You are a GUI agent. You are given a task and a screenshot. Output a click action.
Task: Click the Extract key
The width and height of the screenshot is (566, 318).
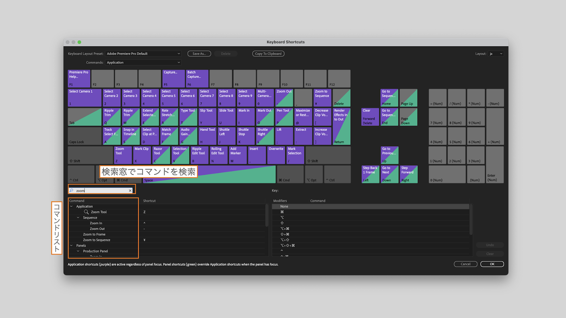(304, 136)
